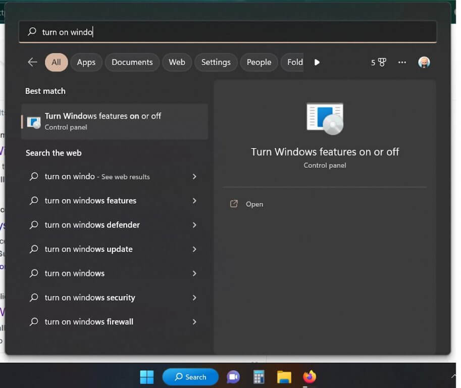The height and width of the screenshot is (388, 461).
Task: Click 'Turn Windows features on or off' preview title
Action: pyautogui.click(x=325, y=152)
